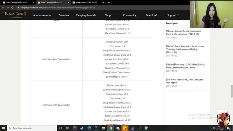Open February 10 Website Update Details post
233x131 pixels.
(x=185, y=66)
